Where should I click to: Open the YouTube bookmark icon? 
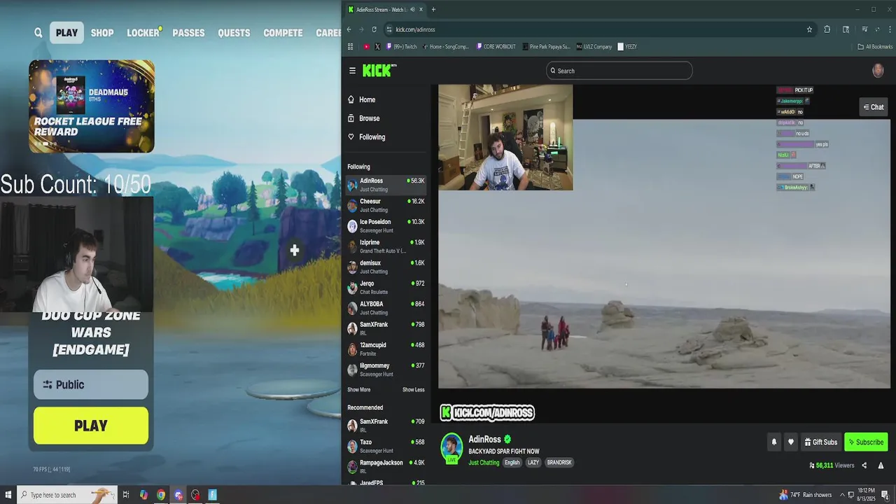pos(366,47)
